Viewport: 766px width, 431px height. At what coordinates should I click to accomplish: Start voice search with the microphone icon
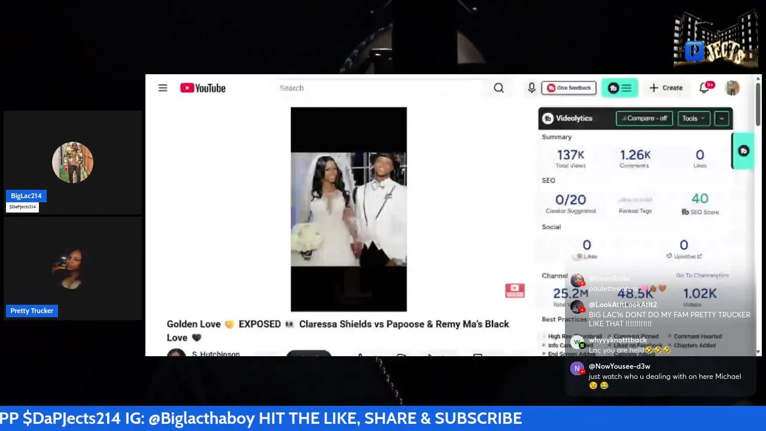click(531, 88)
